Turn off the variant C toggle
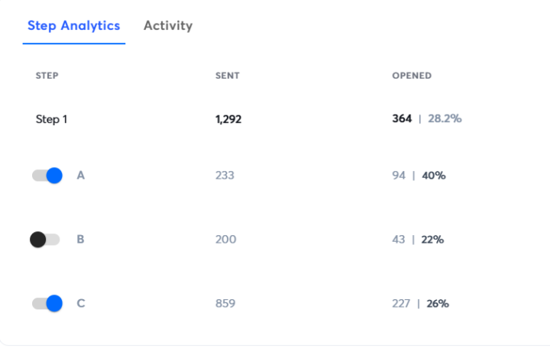Viewport: 550px width, 348px height. [47, 304]
